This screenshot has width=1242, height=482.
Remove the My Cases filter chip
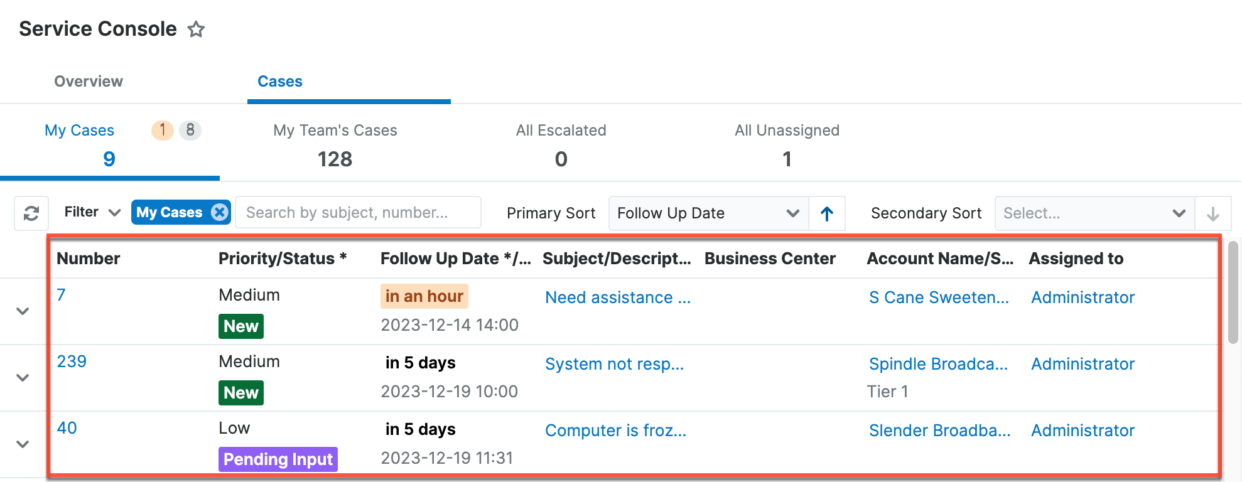click(219, 212)
